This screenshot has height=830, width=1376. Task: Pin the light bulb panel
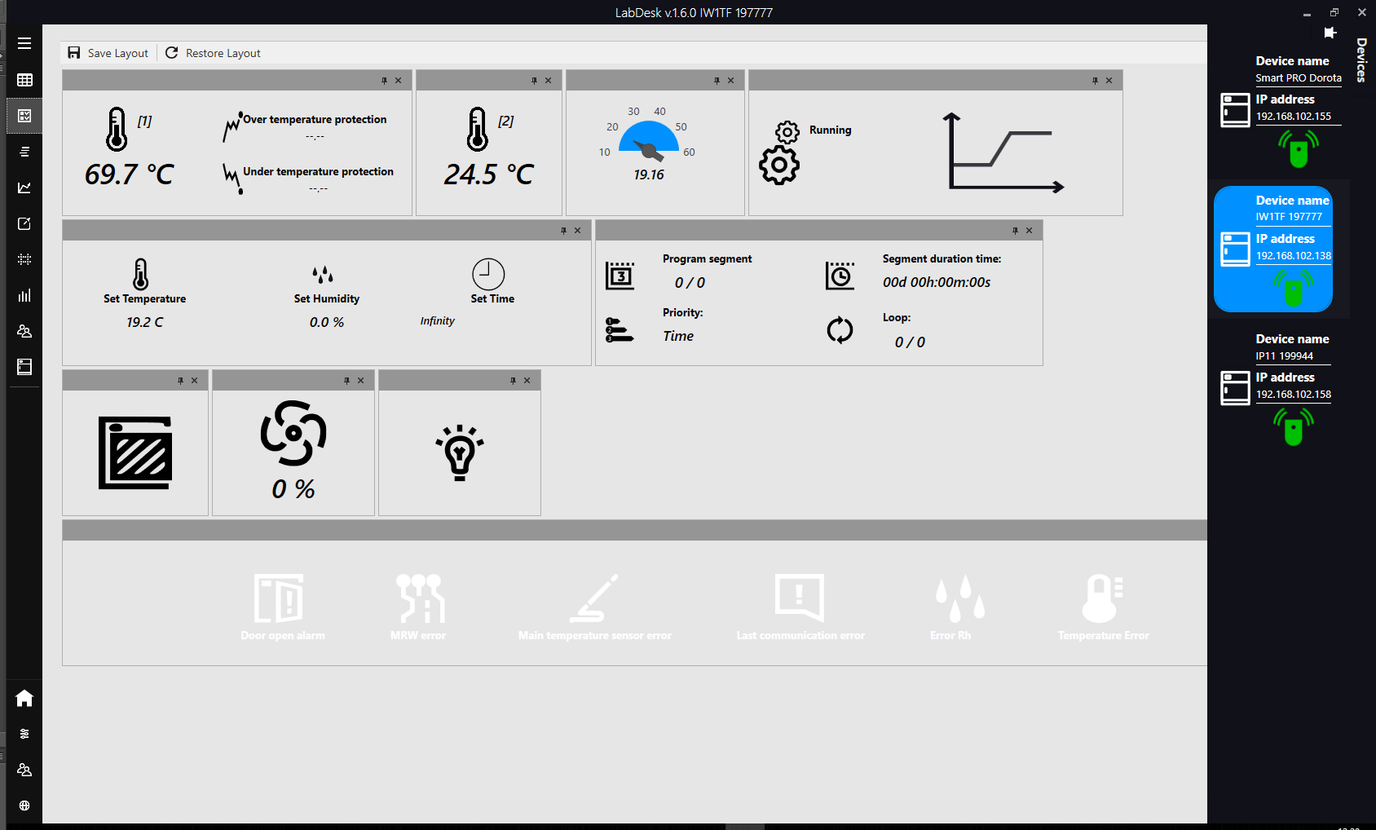(x=513, y=381)
